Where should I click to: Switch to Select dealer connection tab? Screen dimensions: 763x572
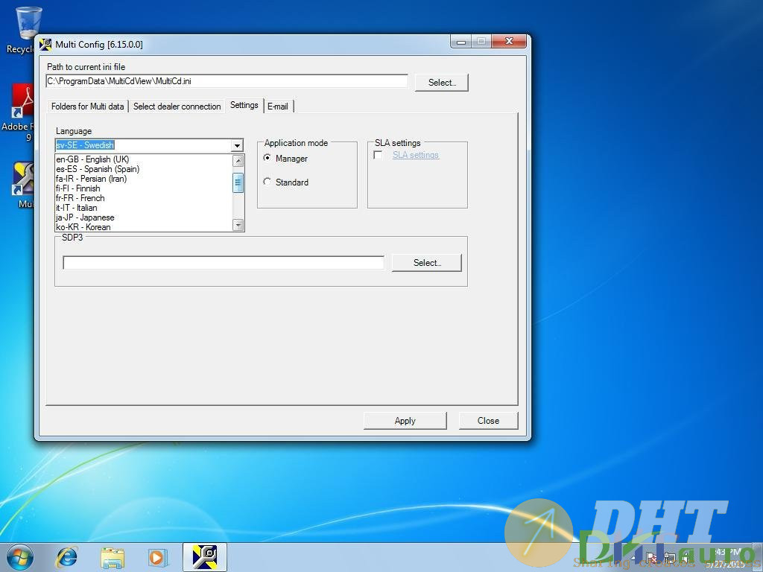[x=177, y=106]
